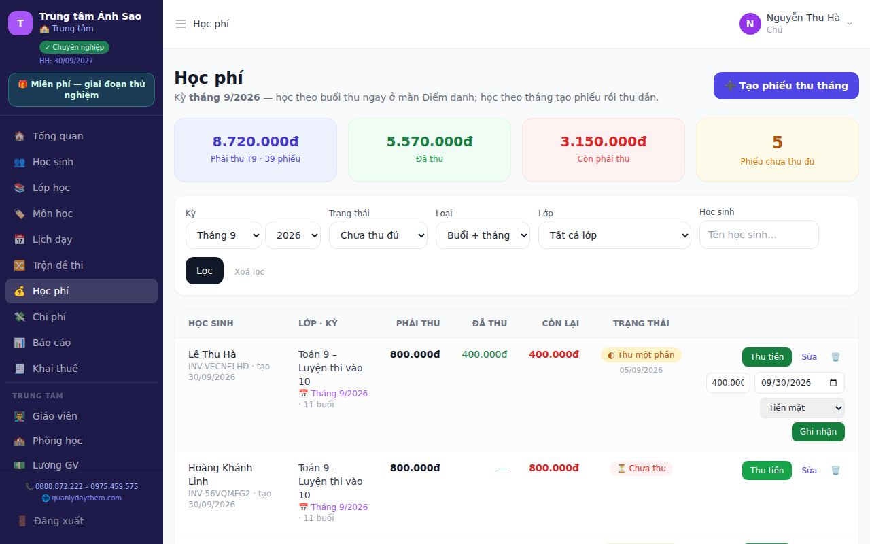Click Tạo phiếu thu tháng button
The image size is (870, 544).
point(786,86)
